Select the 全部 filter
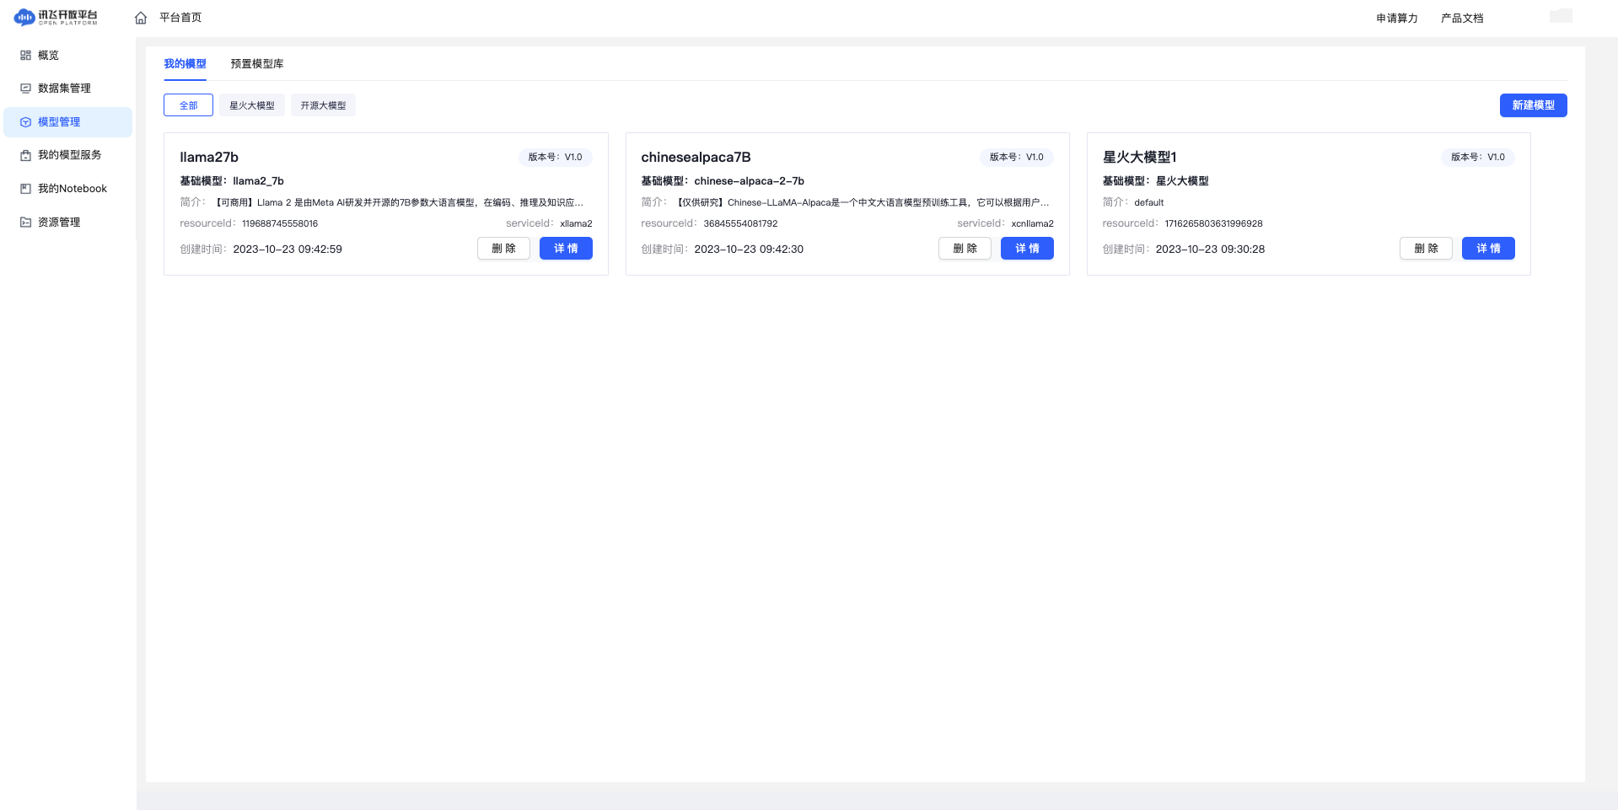 pyautogui.click(x=188, y=105)
